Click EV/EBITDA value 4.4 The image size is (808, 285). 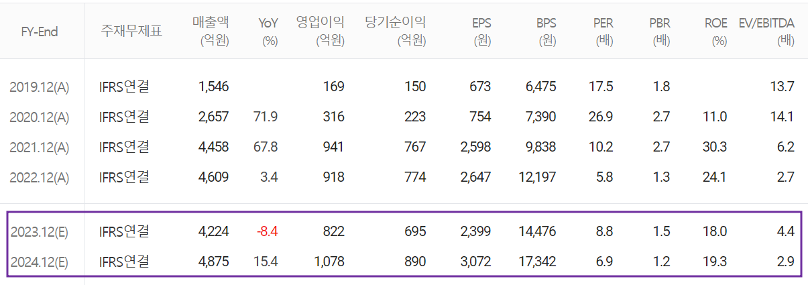[786, 232]
